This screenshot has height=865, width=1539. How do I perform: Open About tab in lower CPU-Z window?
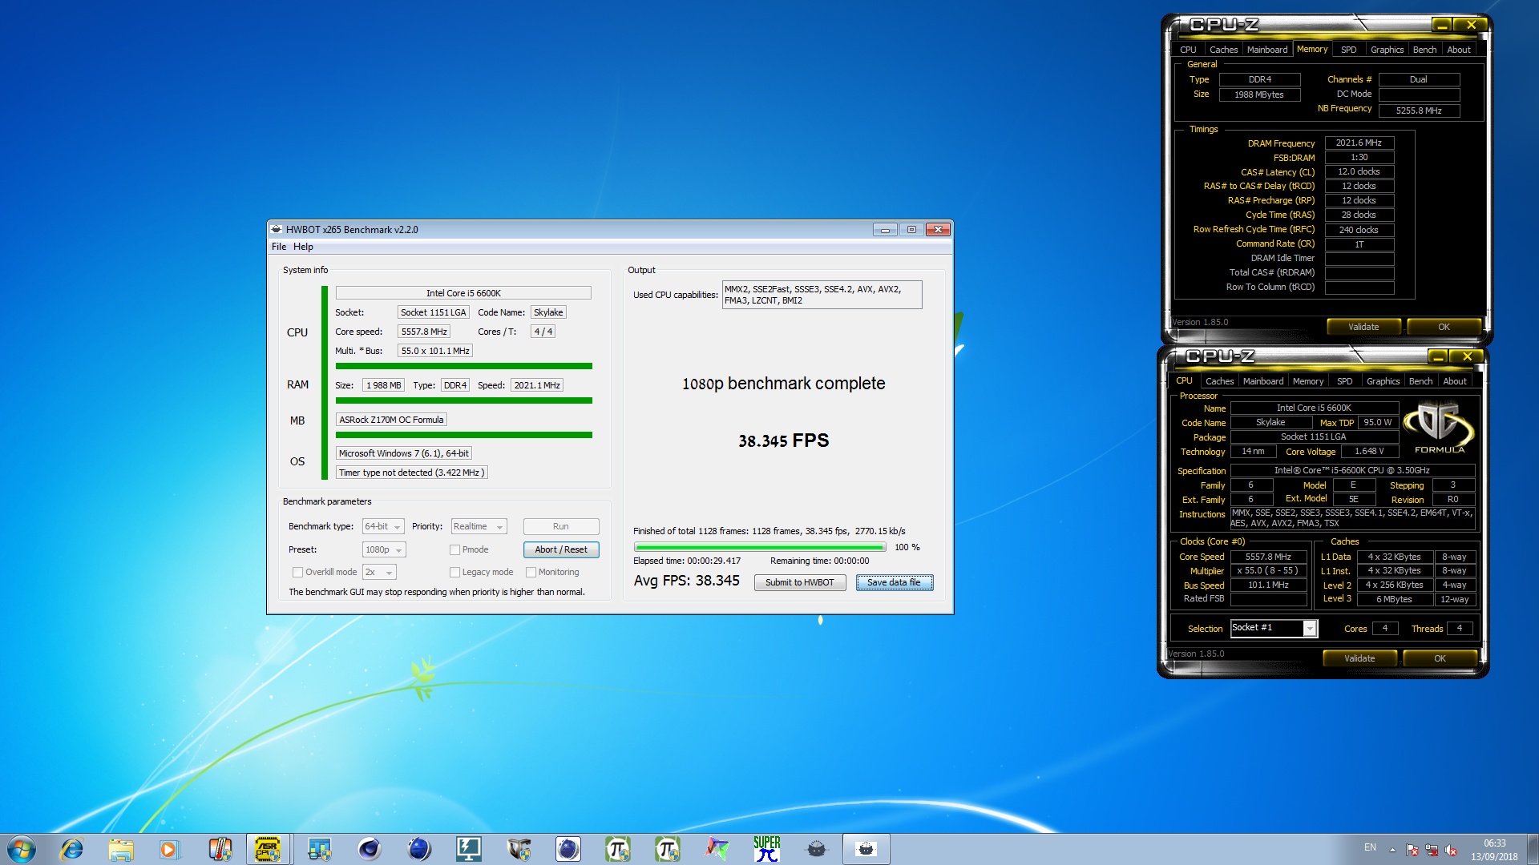tap(1455, 381)
